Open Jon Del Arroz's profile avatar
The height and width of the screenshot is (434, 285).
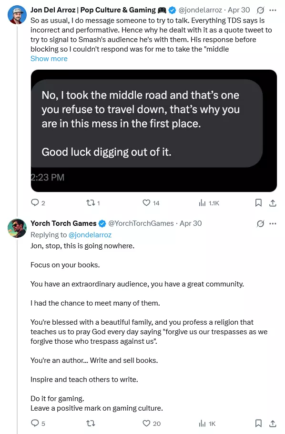click(17, 15)
